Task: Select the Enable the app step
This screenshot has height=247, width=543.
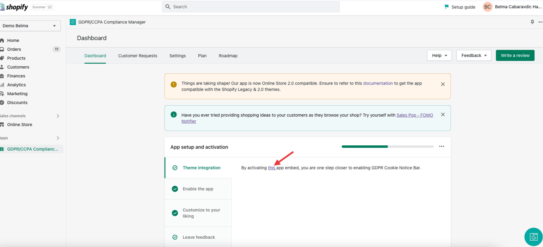Action: point(198,189)
